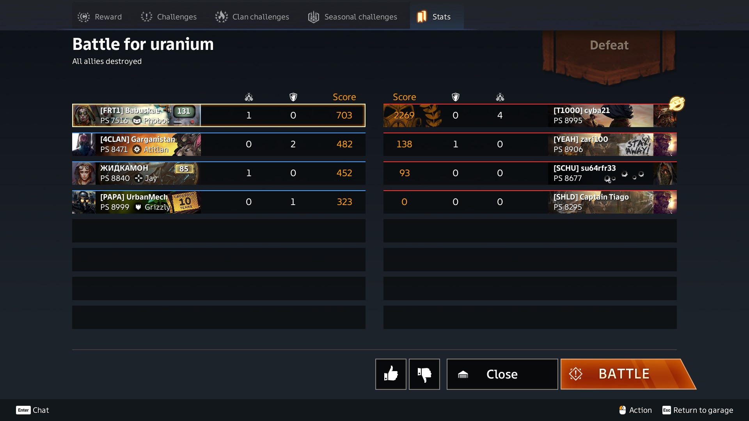Click Return to garage

698,410
